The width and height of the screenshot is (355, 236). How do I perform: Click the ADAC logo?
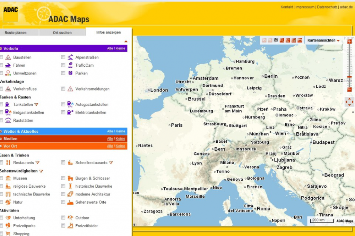tap(10, 12)
